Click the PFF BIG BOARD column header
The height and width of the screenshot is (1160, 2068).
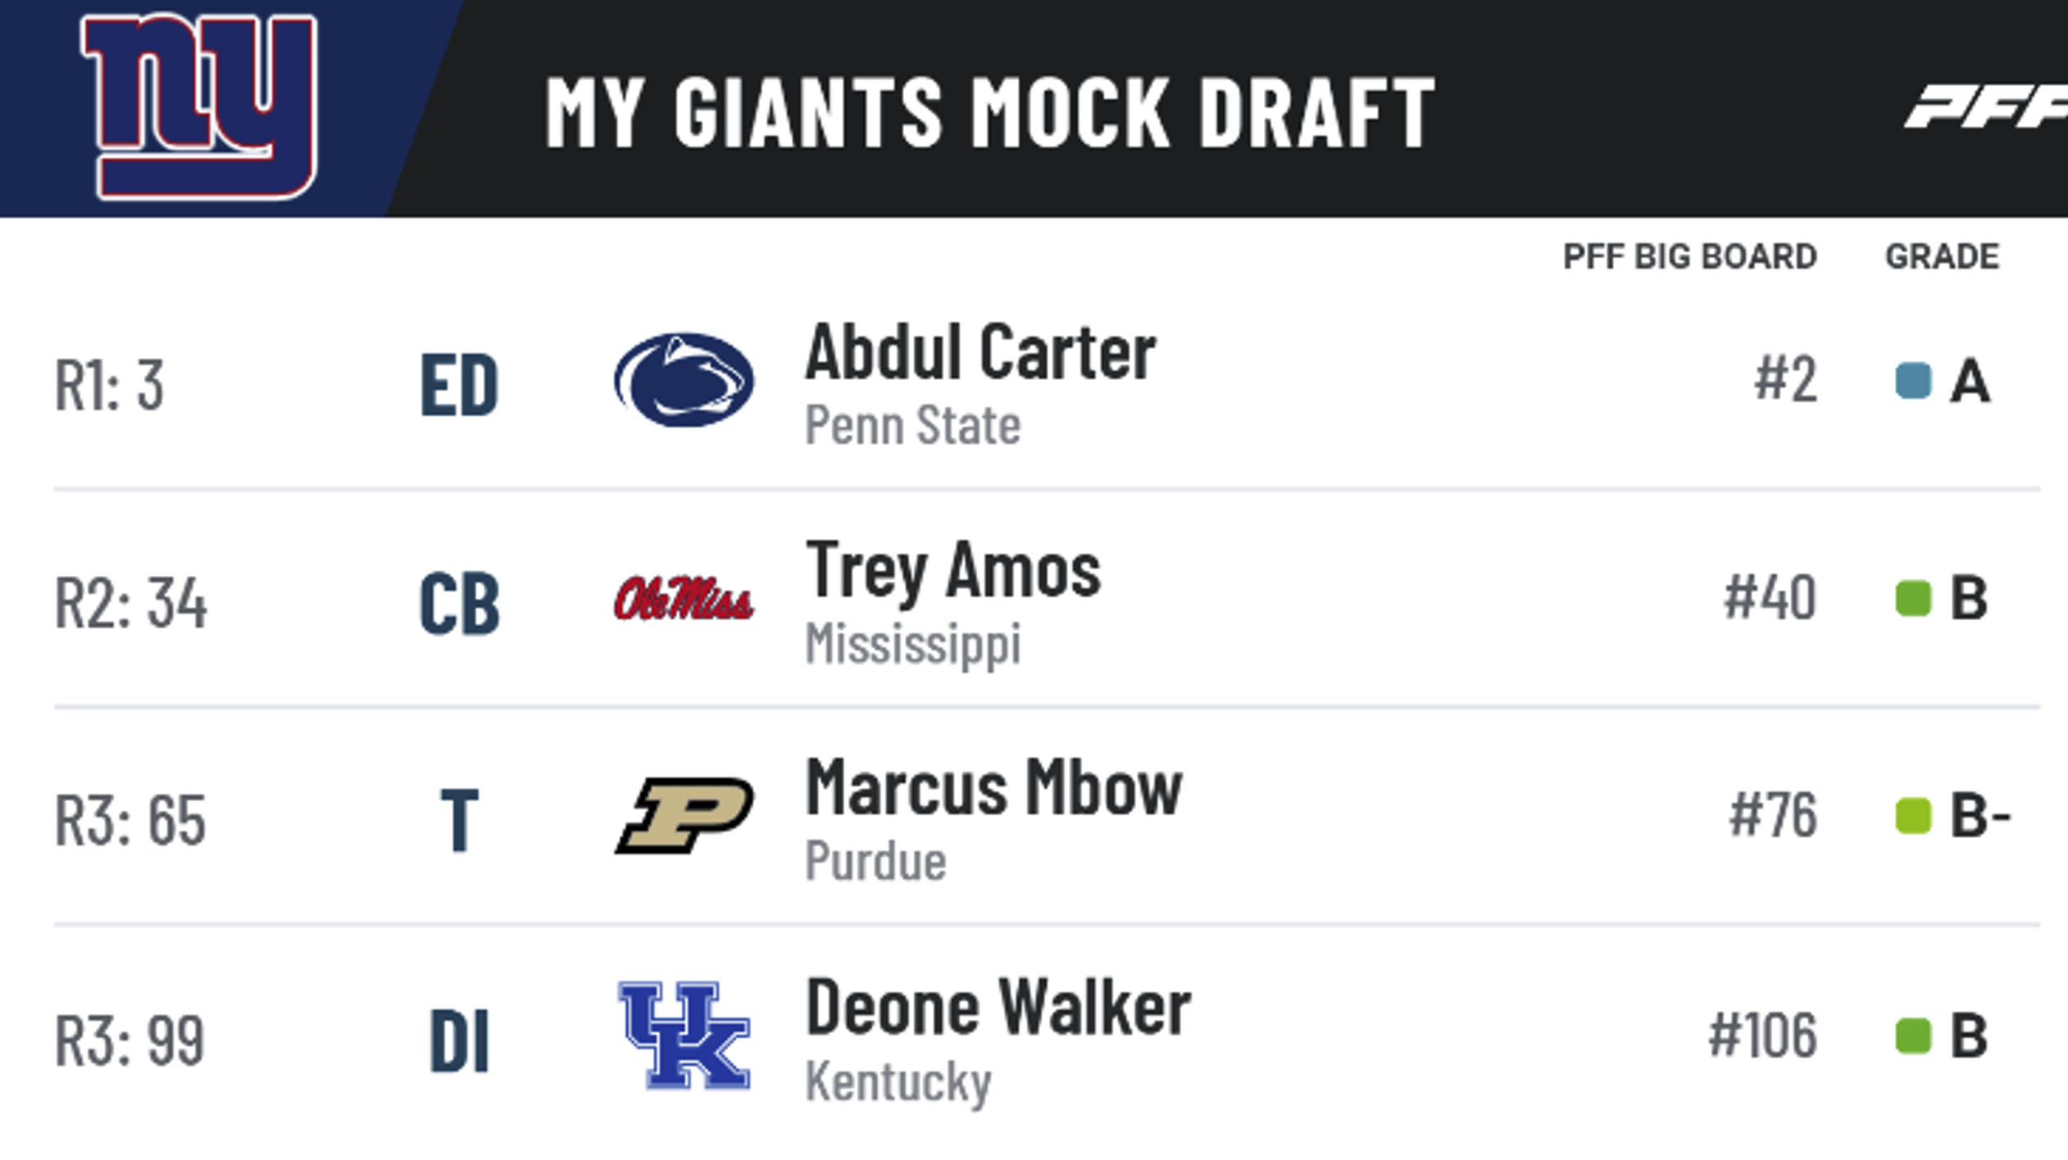pyautogui.click(x=1689, y=256)
